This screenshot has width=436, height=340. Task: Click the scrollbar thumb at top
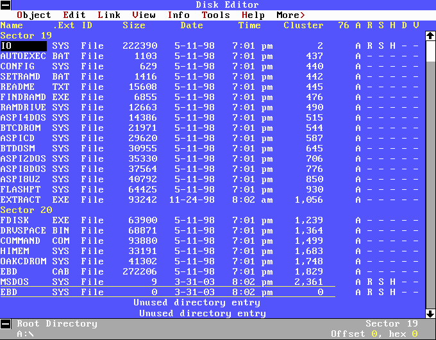pos(430,51)
